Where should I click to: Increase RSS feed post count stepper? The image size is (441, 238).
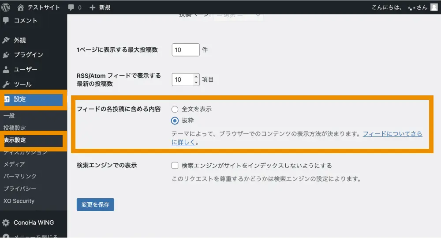[196, 77]
